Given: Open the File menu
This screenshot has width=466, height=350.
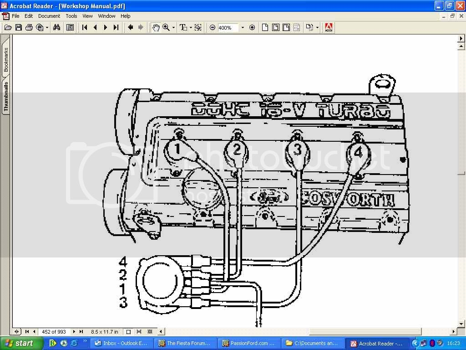Looking at the screenshot, I should (x=15, y=16).
